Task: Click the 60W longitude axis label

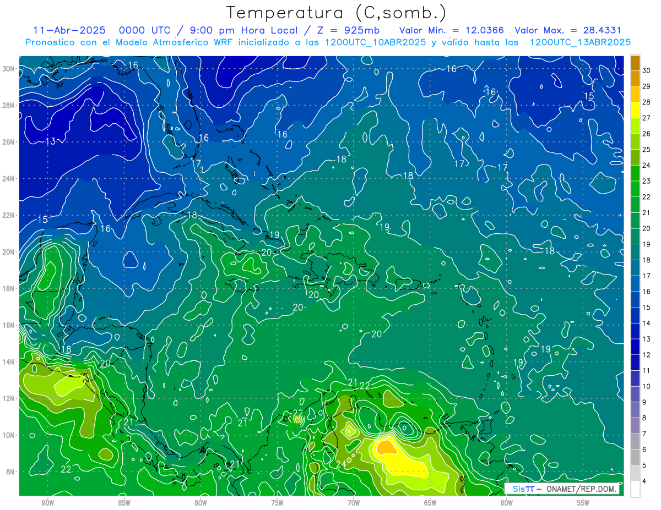Action: point(507,503)
